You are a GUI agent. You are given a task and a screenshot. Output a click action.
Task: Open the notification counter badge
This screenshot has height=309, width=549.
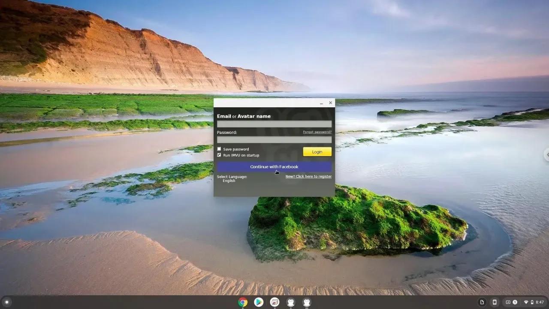[515, 303]
